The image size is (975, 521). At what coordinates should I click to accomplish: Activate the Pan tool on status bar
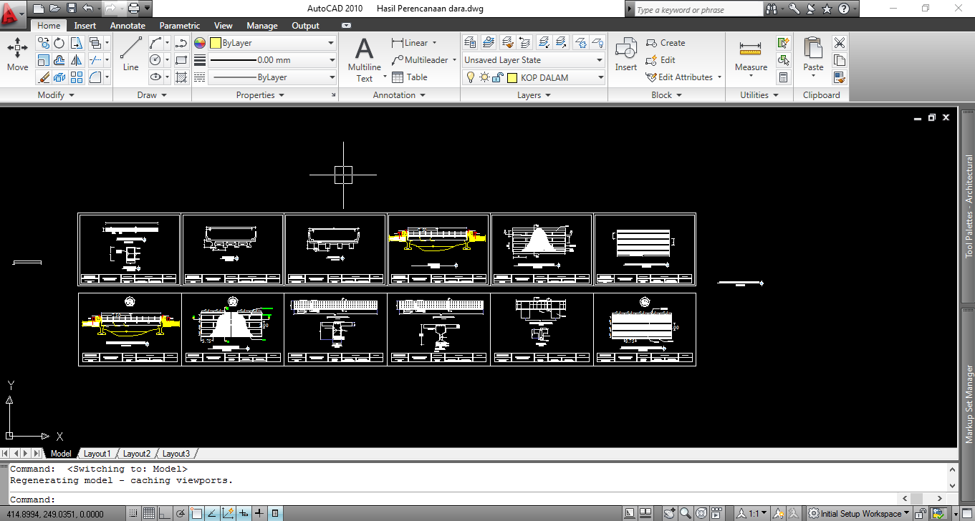coord(670,512)
